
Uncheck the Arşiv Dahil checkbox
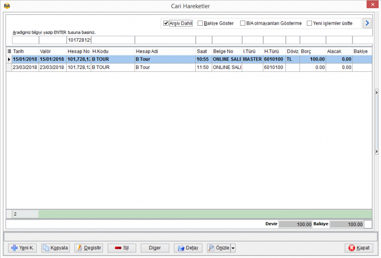(166, 23)
